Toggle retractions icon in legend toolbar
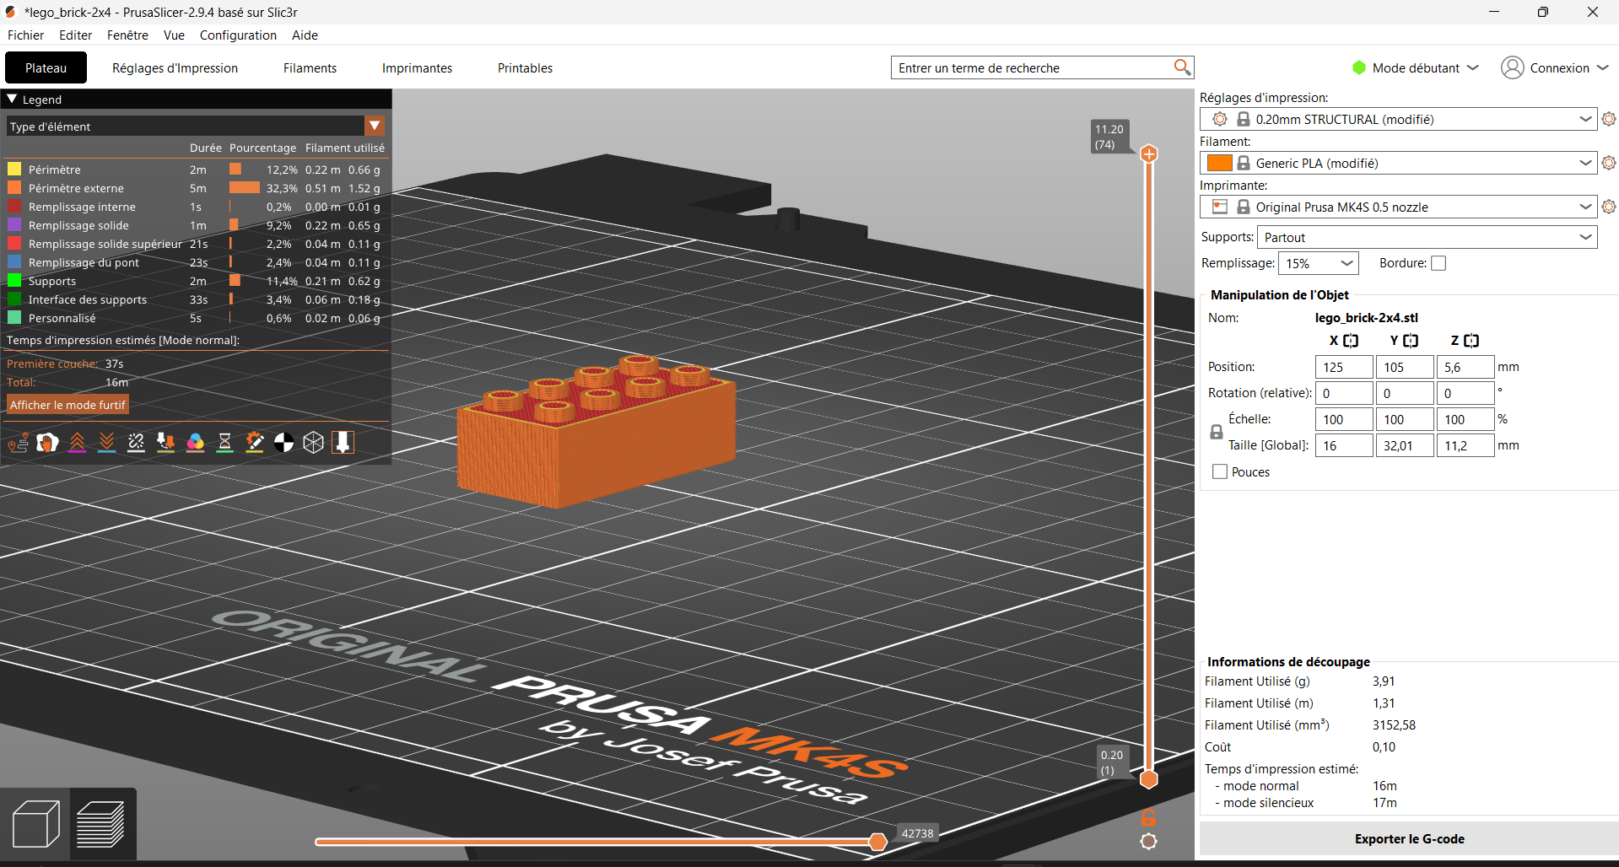The image size is (1619, 867). click(78, 443)
